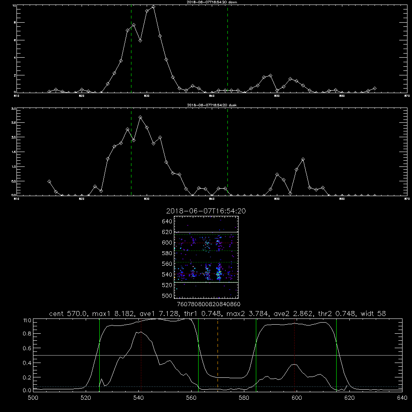Screen dimensions: 412x412
Task: Click the 1.5 y-axis label of the dusk plot
Action: tap(14, 152)
